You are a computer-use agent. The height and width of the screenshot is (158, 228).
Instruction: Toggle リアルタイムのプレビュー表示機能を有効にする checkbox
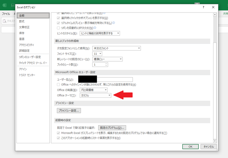(58, 23)
